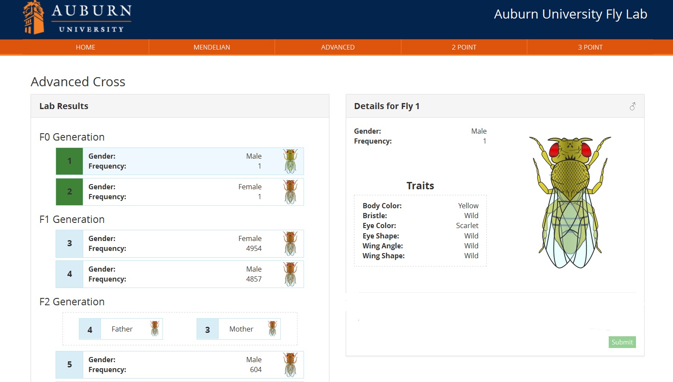673x382 pixels.
Task: Click the Father fly icon in F2
Action: (x=154, y=329)
